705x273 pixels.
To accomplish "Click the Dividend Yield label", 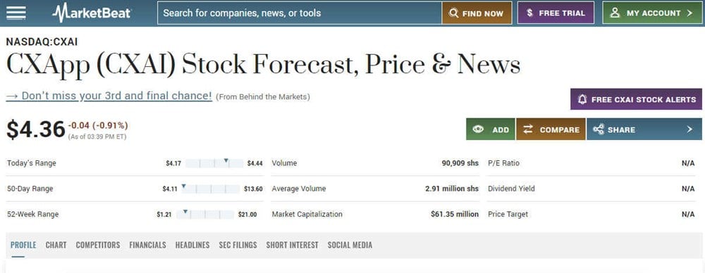I will (511, 189).
